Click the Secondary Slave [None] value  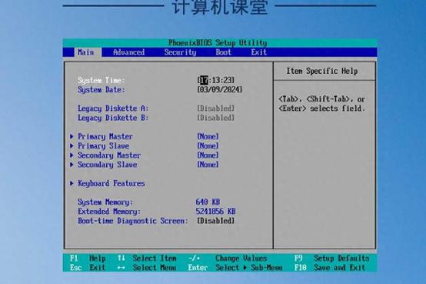pyautogui.click(x=208, y=165)
